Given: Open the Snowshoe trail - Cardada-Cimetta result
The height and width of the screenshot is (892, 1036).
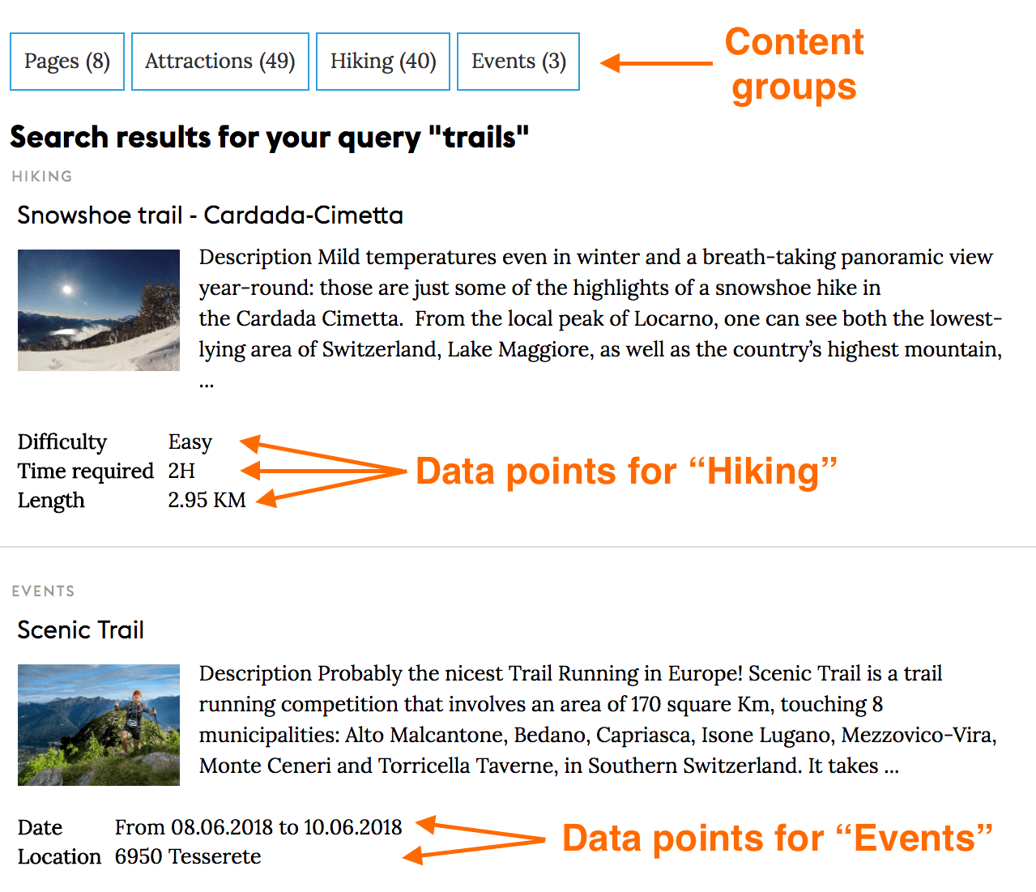Looking at the screenshot, I should (210, 216).
